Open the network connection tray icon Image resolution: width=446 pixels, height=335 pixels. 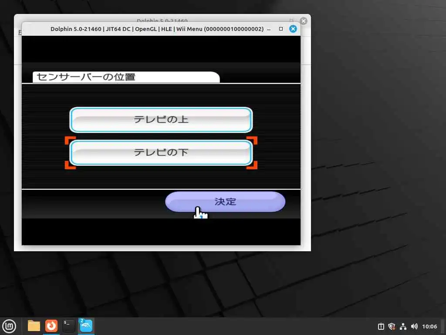click(x=403, y=326)
